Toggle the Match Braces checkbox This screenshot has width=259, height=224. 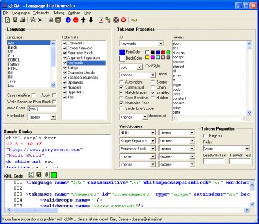(121, 92)
